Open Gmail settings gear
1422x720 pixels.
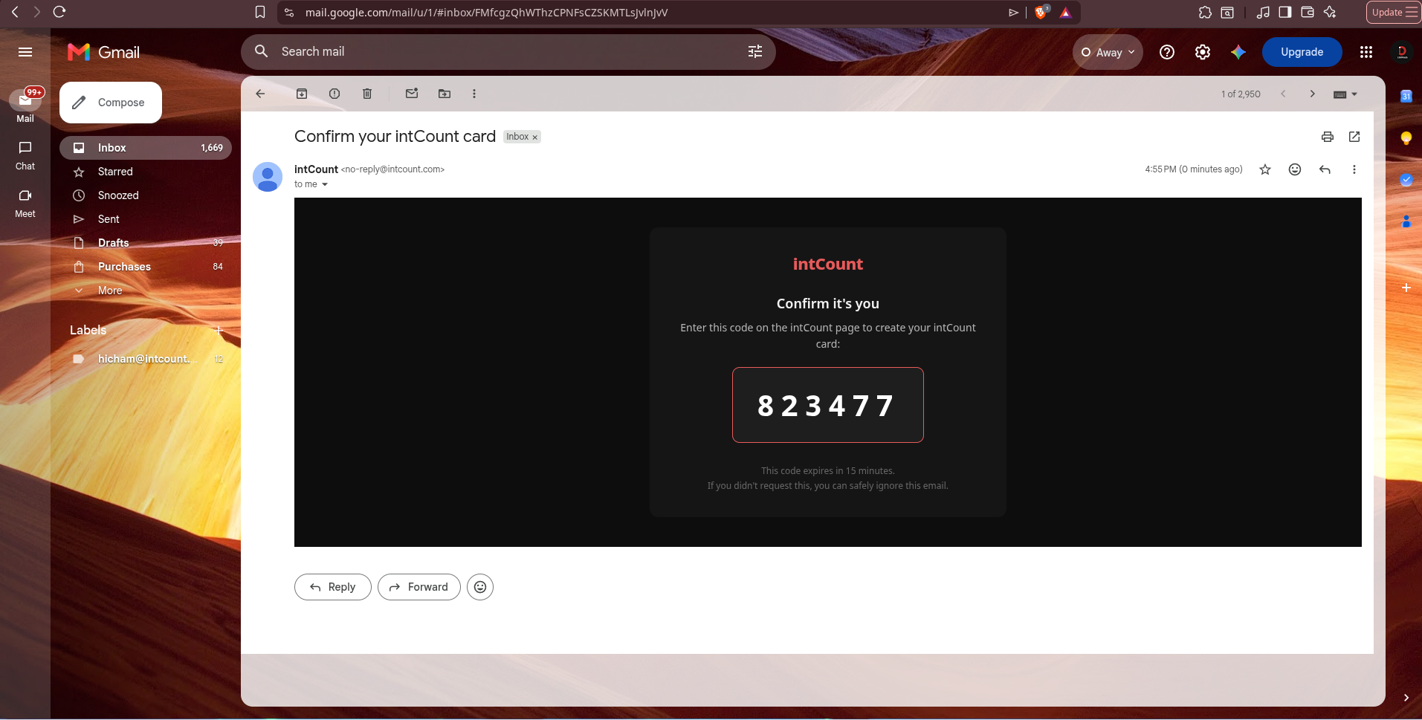tap(1203, 52)
